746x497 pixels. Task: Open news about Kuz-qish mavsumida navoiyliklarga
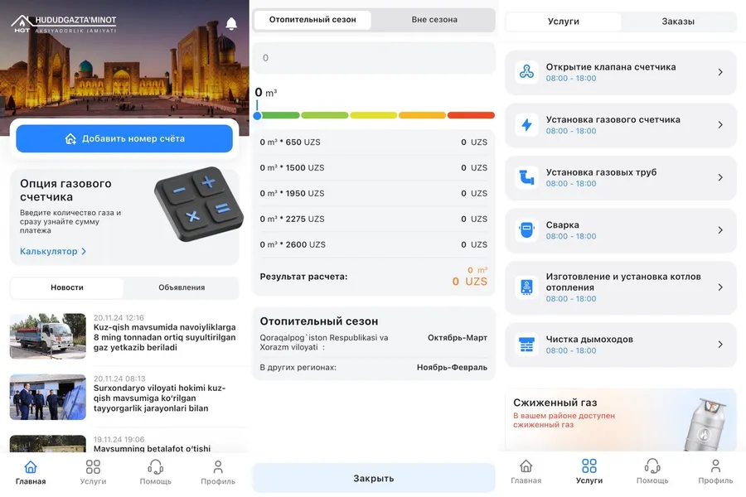pyautogui.click(x=165, y=337)
